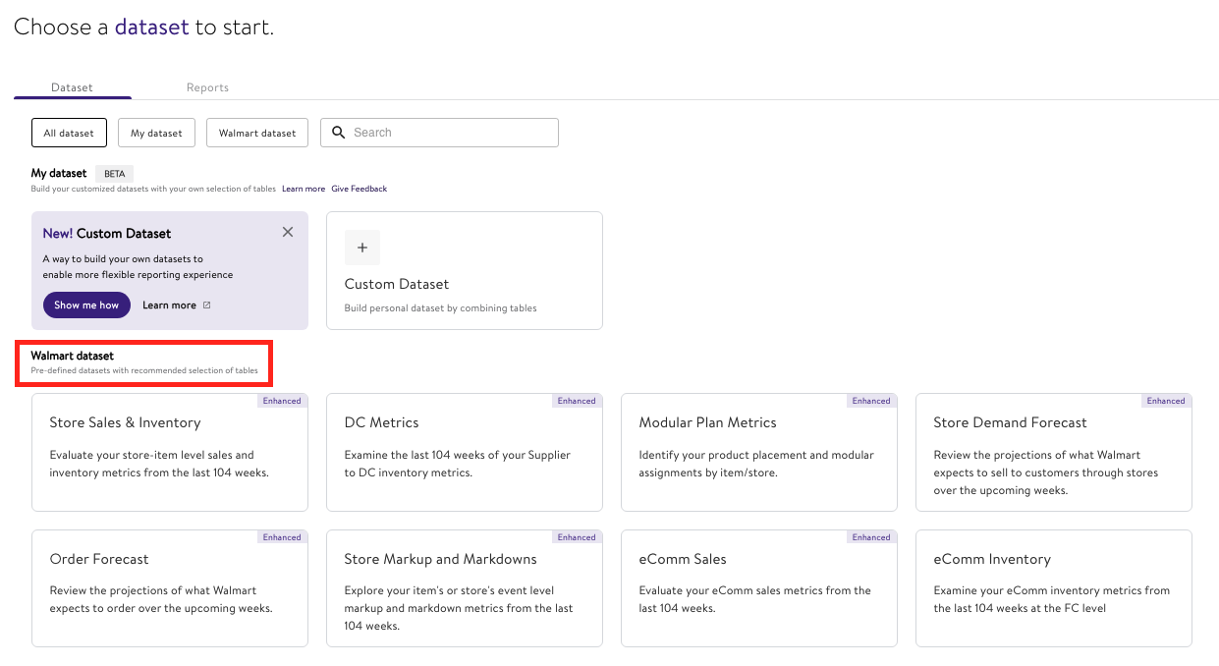
Task: Select the Modular Plan Metrics dataset
Action: click(x=758, y=452)
